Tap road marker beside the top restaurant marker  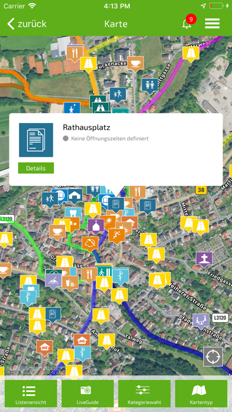(x=88, y=65)
